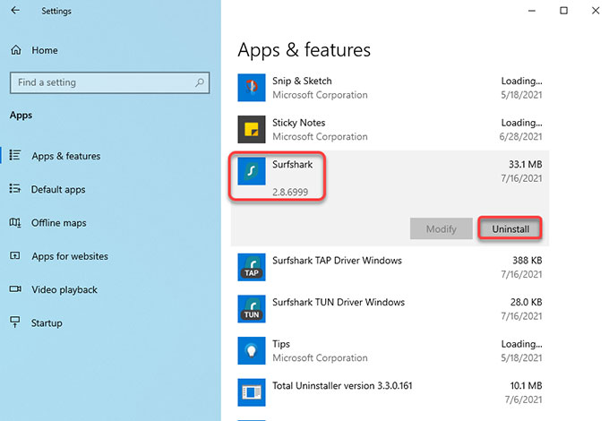Image resolution: width=609 pixels, height=421 pixels.
Task: Click the 388 KB size value
Action: tap(527, 260)
